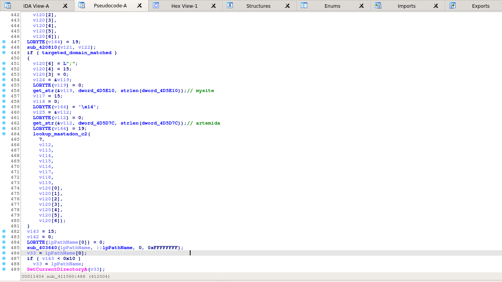Click the 0x10 constant on line 487
This screenshot has height=282, width=502.
point(69,258)
